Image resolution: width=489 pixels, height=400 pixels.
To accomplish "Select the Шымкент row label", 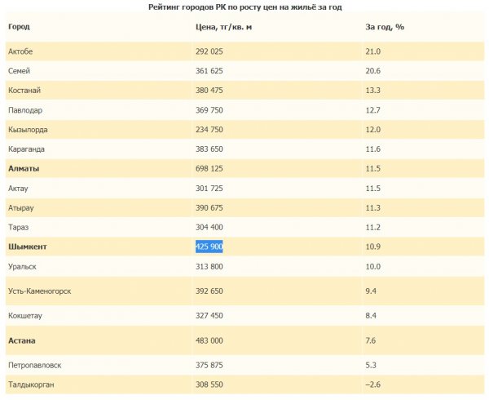I will tap(27, 246).
